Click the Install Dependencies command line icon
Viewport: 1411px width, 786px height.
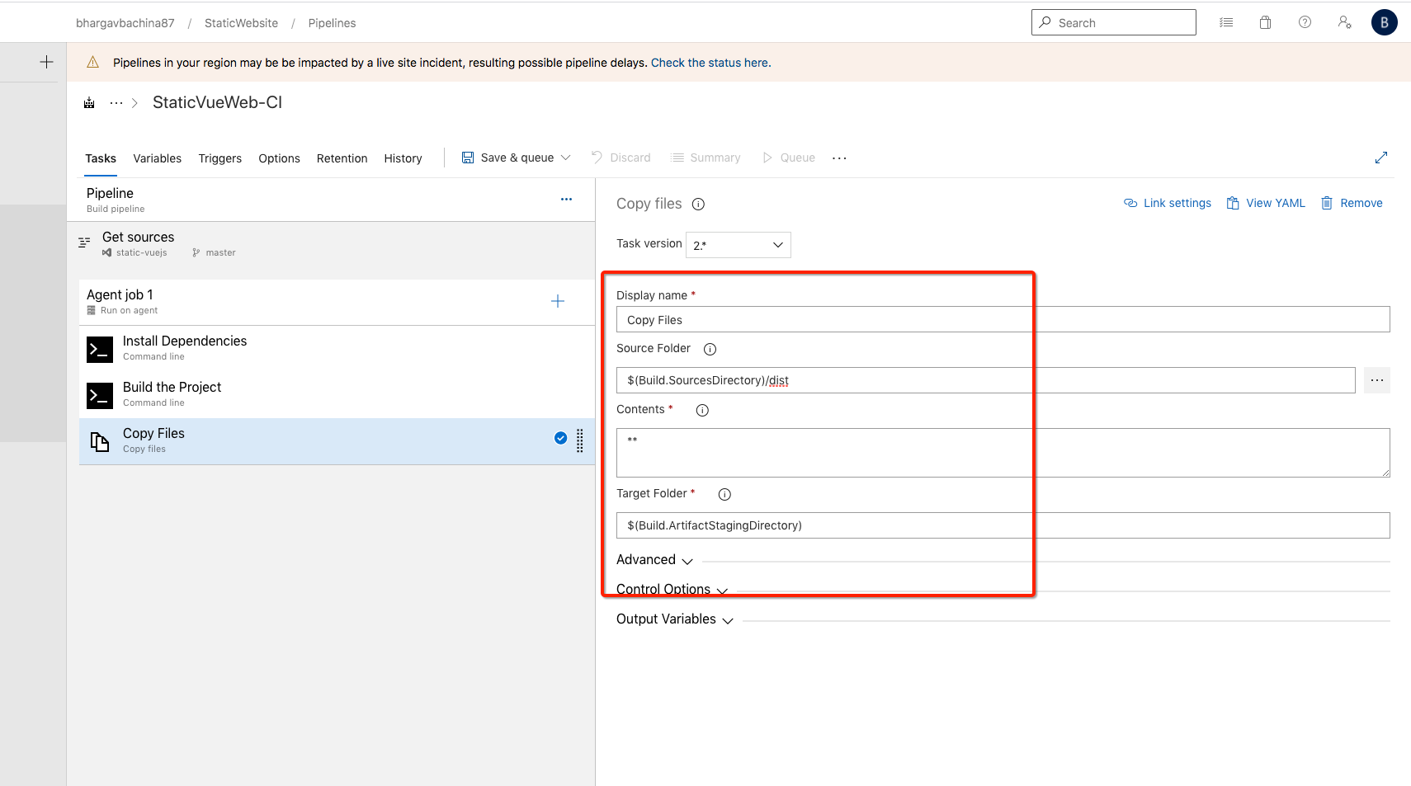click(100, 349)
